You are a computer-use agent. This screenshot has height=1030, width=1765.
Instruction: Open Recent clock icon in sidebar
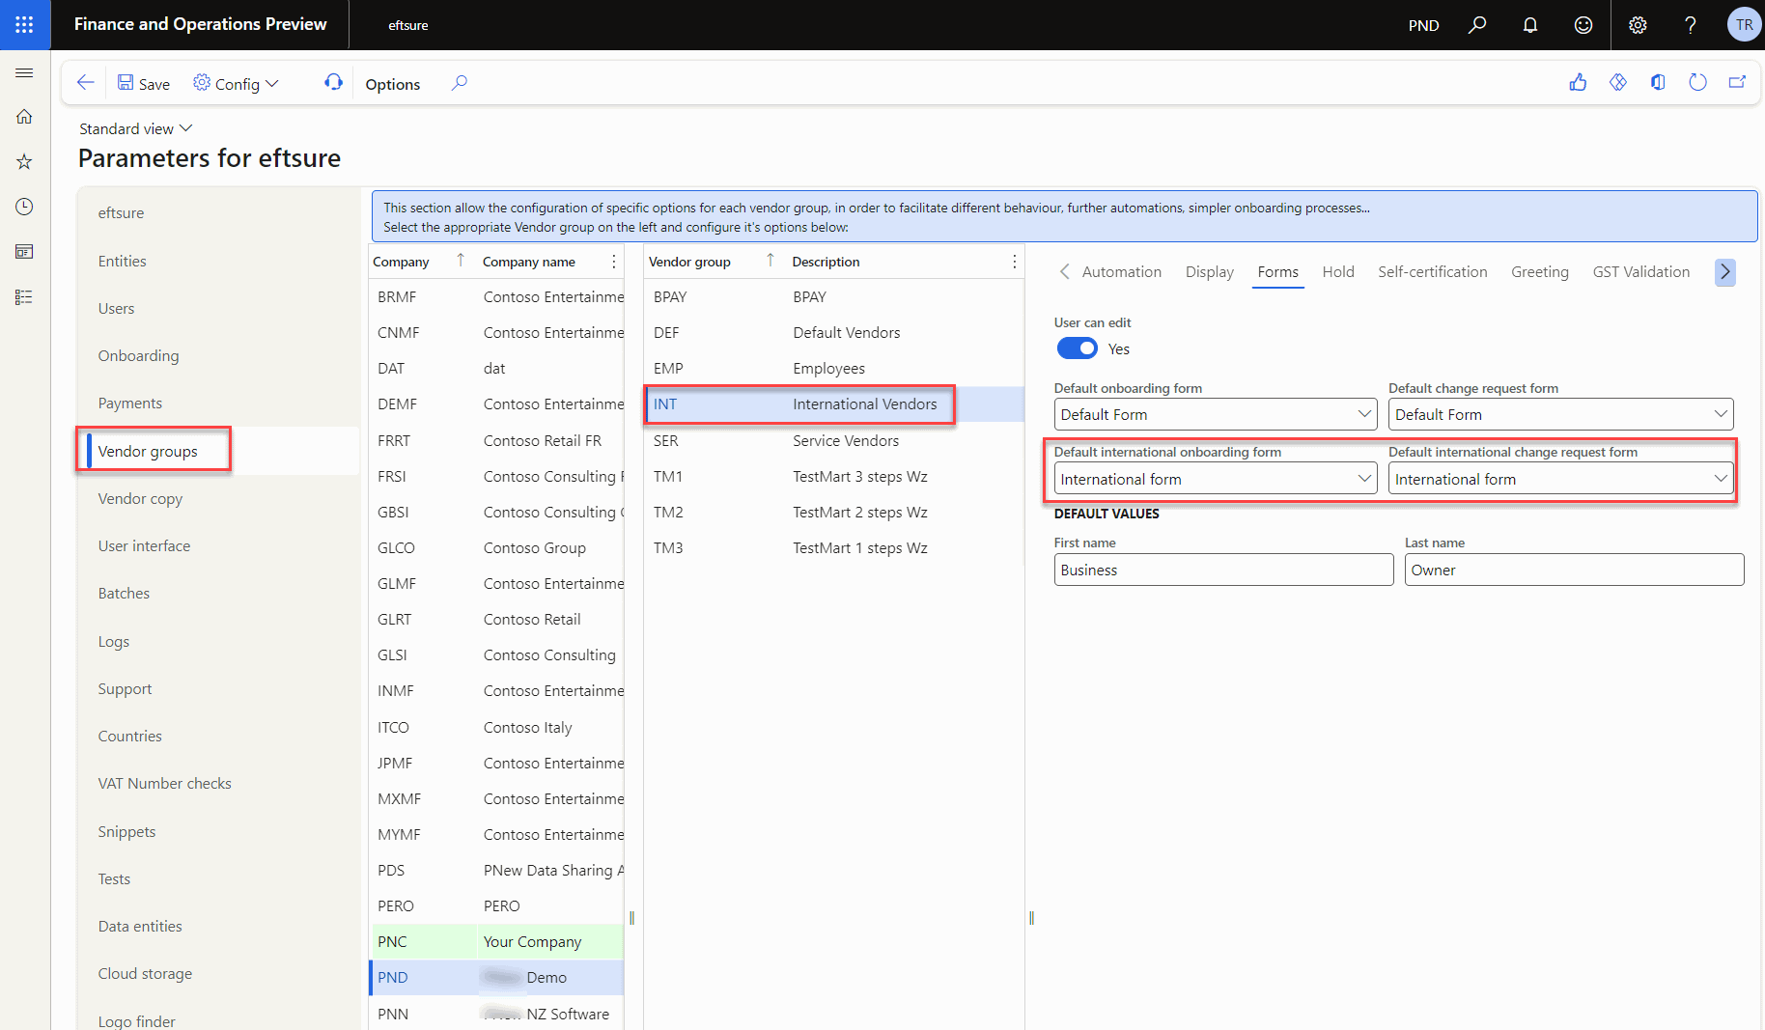pyautogui.click(x=25, y=207)
